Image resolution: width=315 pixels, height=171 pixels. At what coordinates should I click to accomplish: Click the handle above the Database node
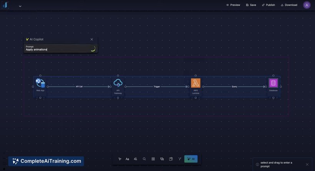pyautogui.click(x=274, y=76)
